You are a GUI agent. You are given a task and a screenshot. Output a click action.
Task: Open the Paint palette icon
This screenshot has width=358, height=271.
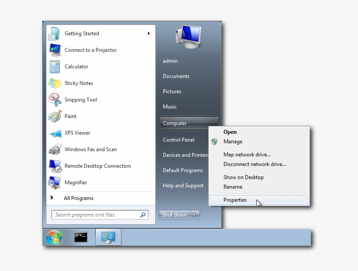click(55, 116)
